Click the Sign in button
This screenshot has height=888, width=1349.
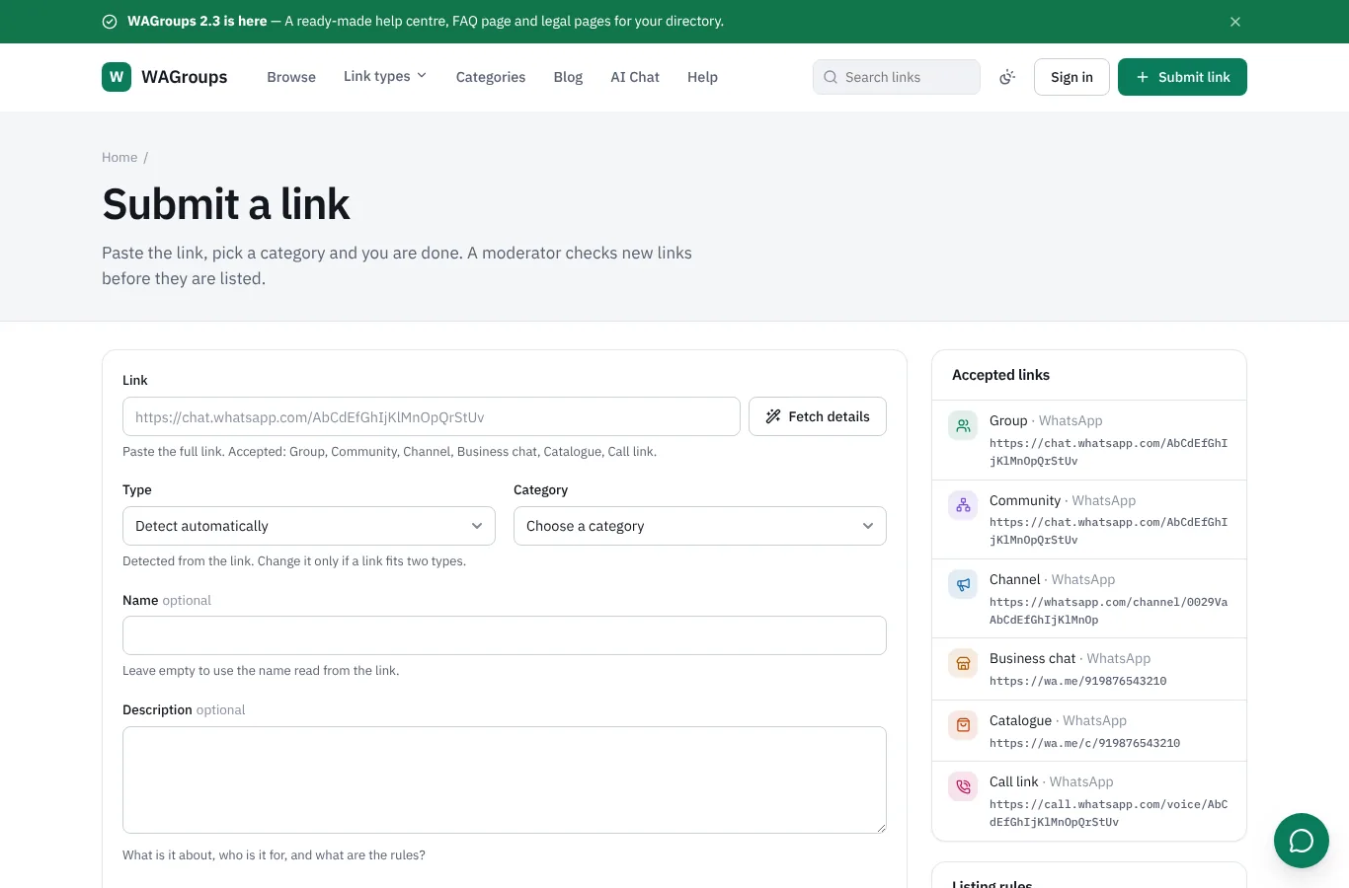pyautogui.click(x=1071, y=77)
